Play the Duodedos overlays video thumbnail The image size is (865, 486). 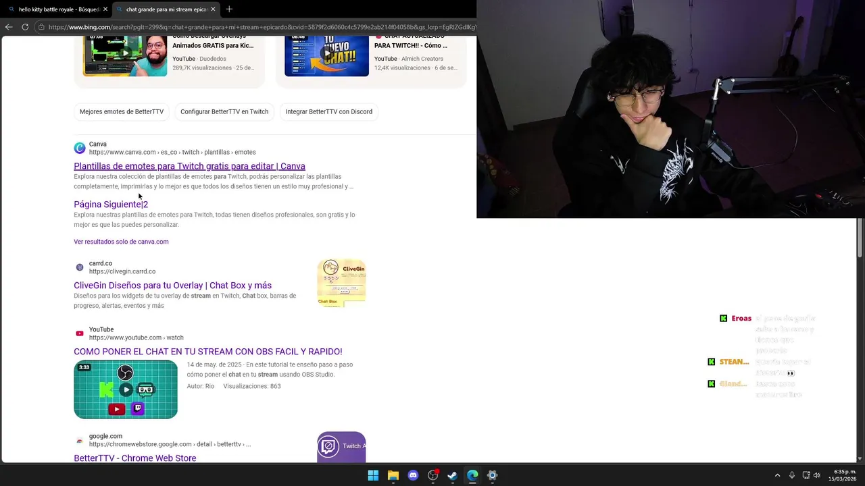pyautogui.click(x=125, y=56)
